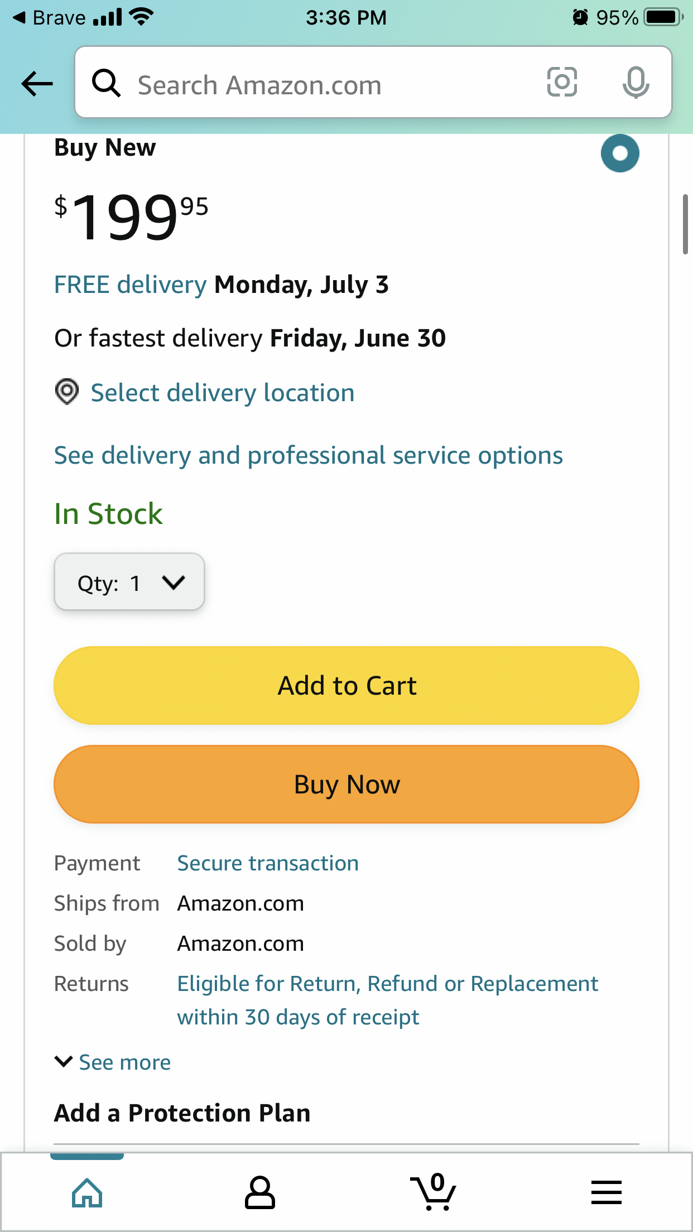Tap the magnifying glass search icon
Viewport: 693px width, 1232px height.
(x=106, y=83)
